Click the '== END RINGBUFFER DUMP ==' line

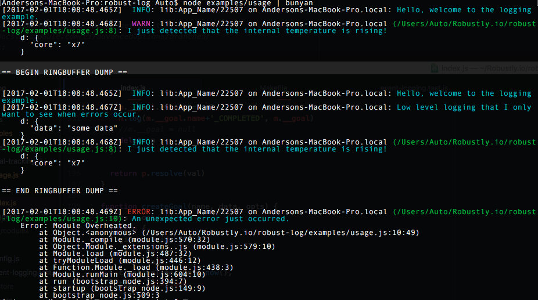60,191
